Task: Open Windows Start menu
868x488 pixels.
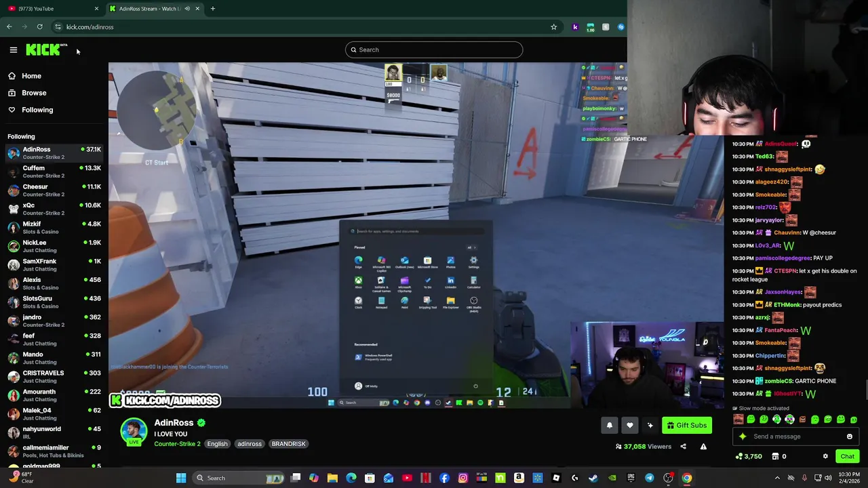Action: coord(181,478)
